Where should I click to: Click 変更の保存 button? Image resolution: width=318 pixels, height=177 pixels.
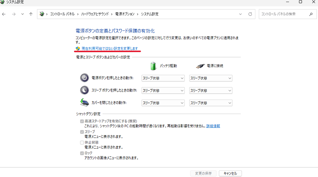tap(203, 173)
